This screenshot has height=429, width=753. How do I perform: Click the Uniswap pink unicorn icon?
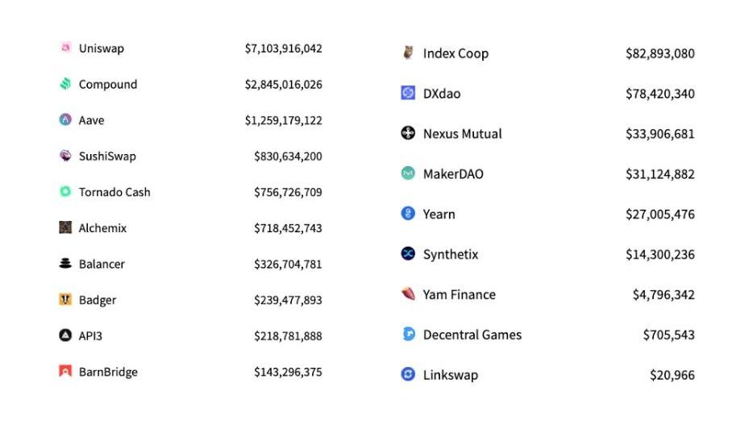(x=65, y=48)
